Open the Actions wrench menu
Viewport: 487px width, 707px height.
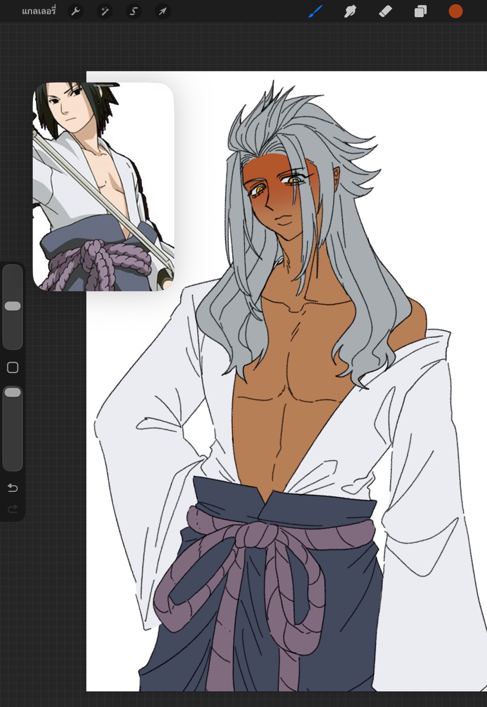[x=76, y=11]
